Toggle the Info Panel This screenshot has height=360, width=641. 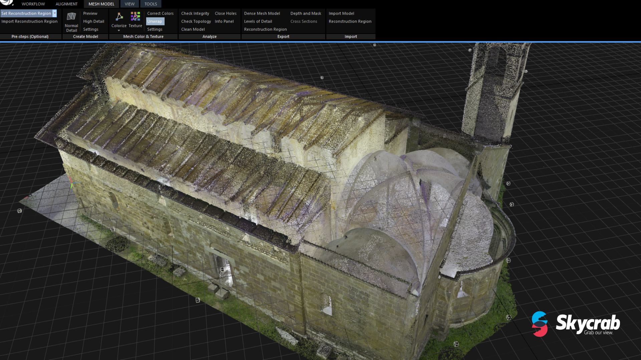click(x=224, y=21)
